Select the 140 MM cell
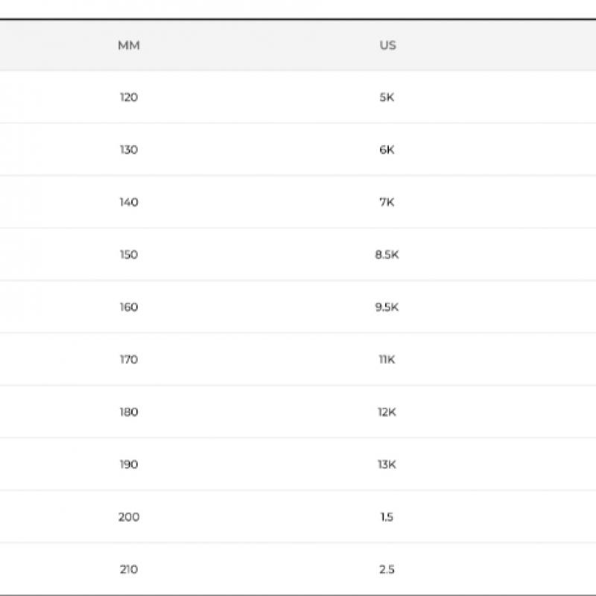Screen dimensions: 596x596 point(129,203)
